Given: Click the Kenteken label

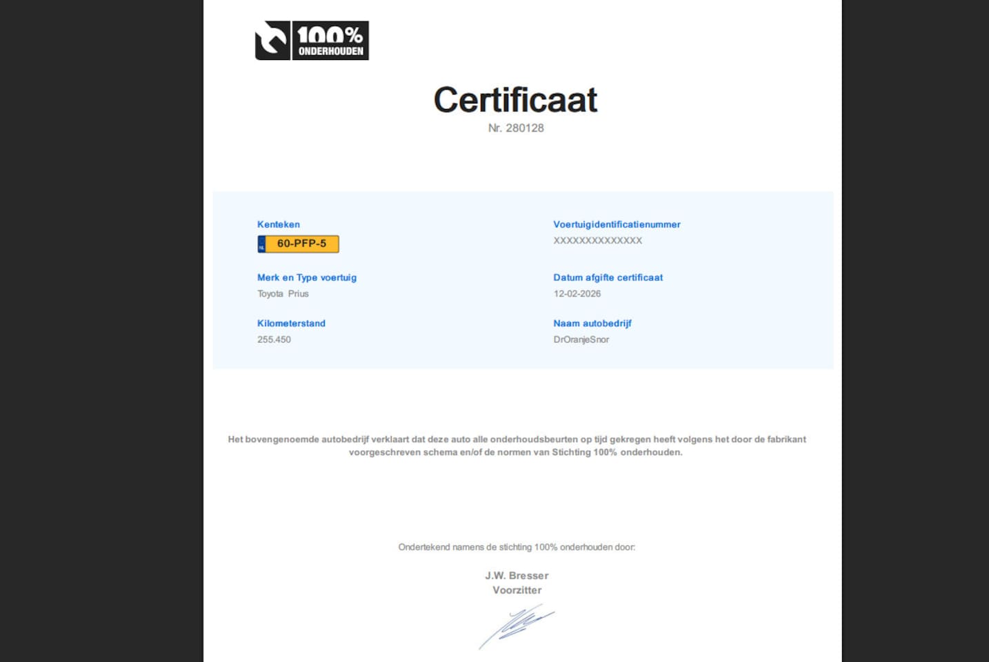Looking at the screenshot, I should (x=278, y=225).
